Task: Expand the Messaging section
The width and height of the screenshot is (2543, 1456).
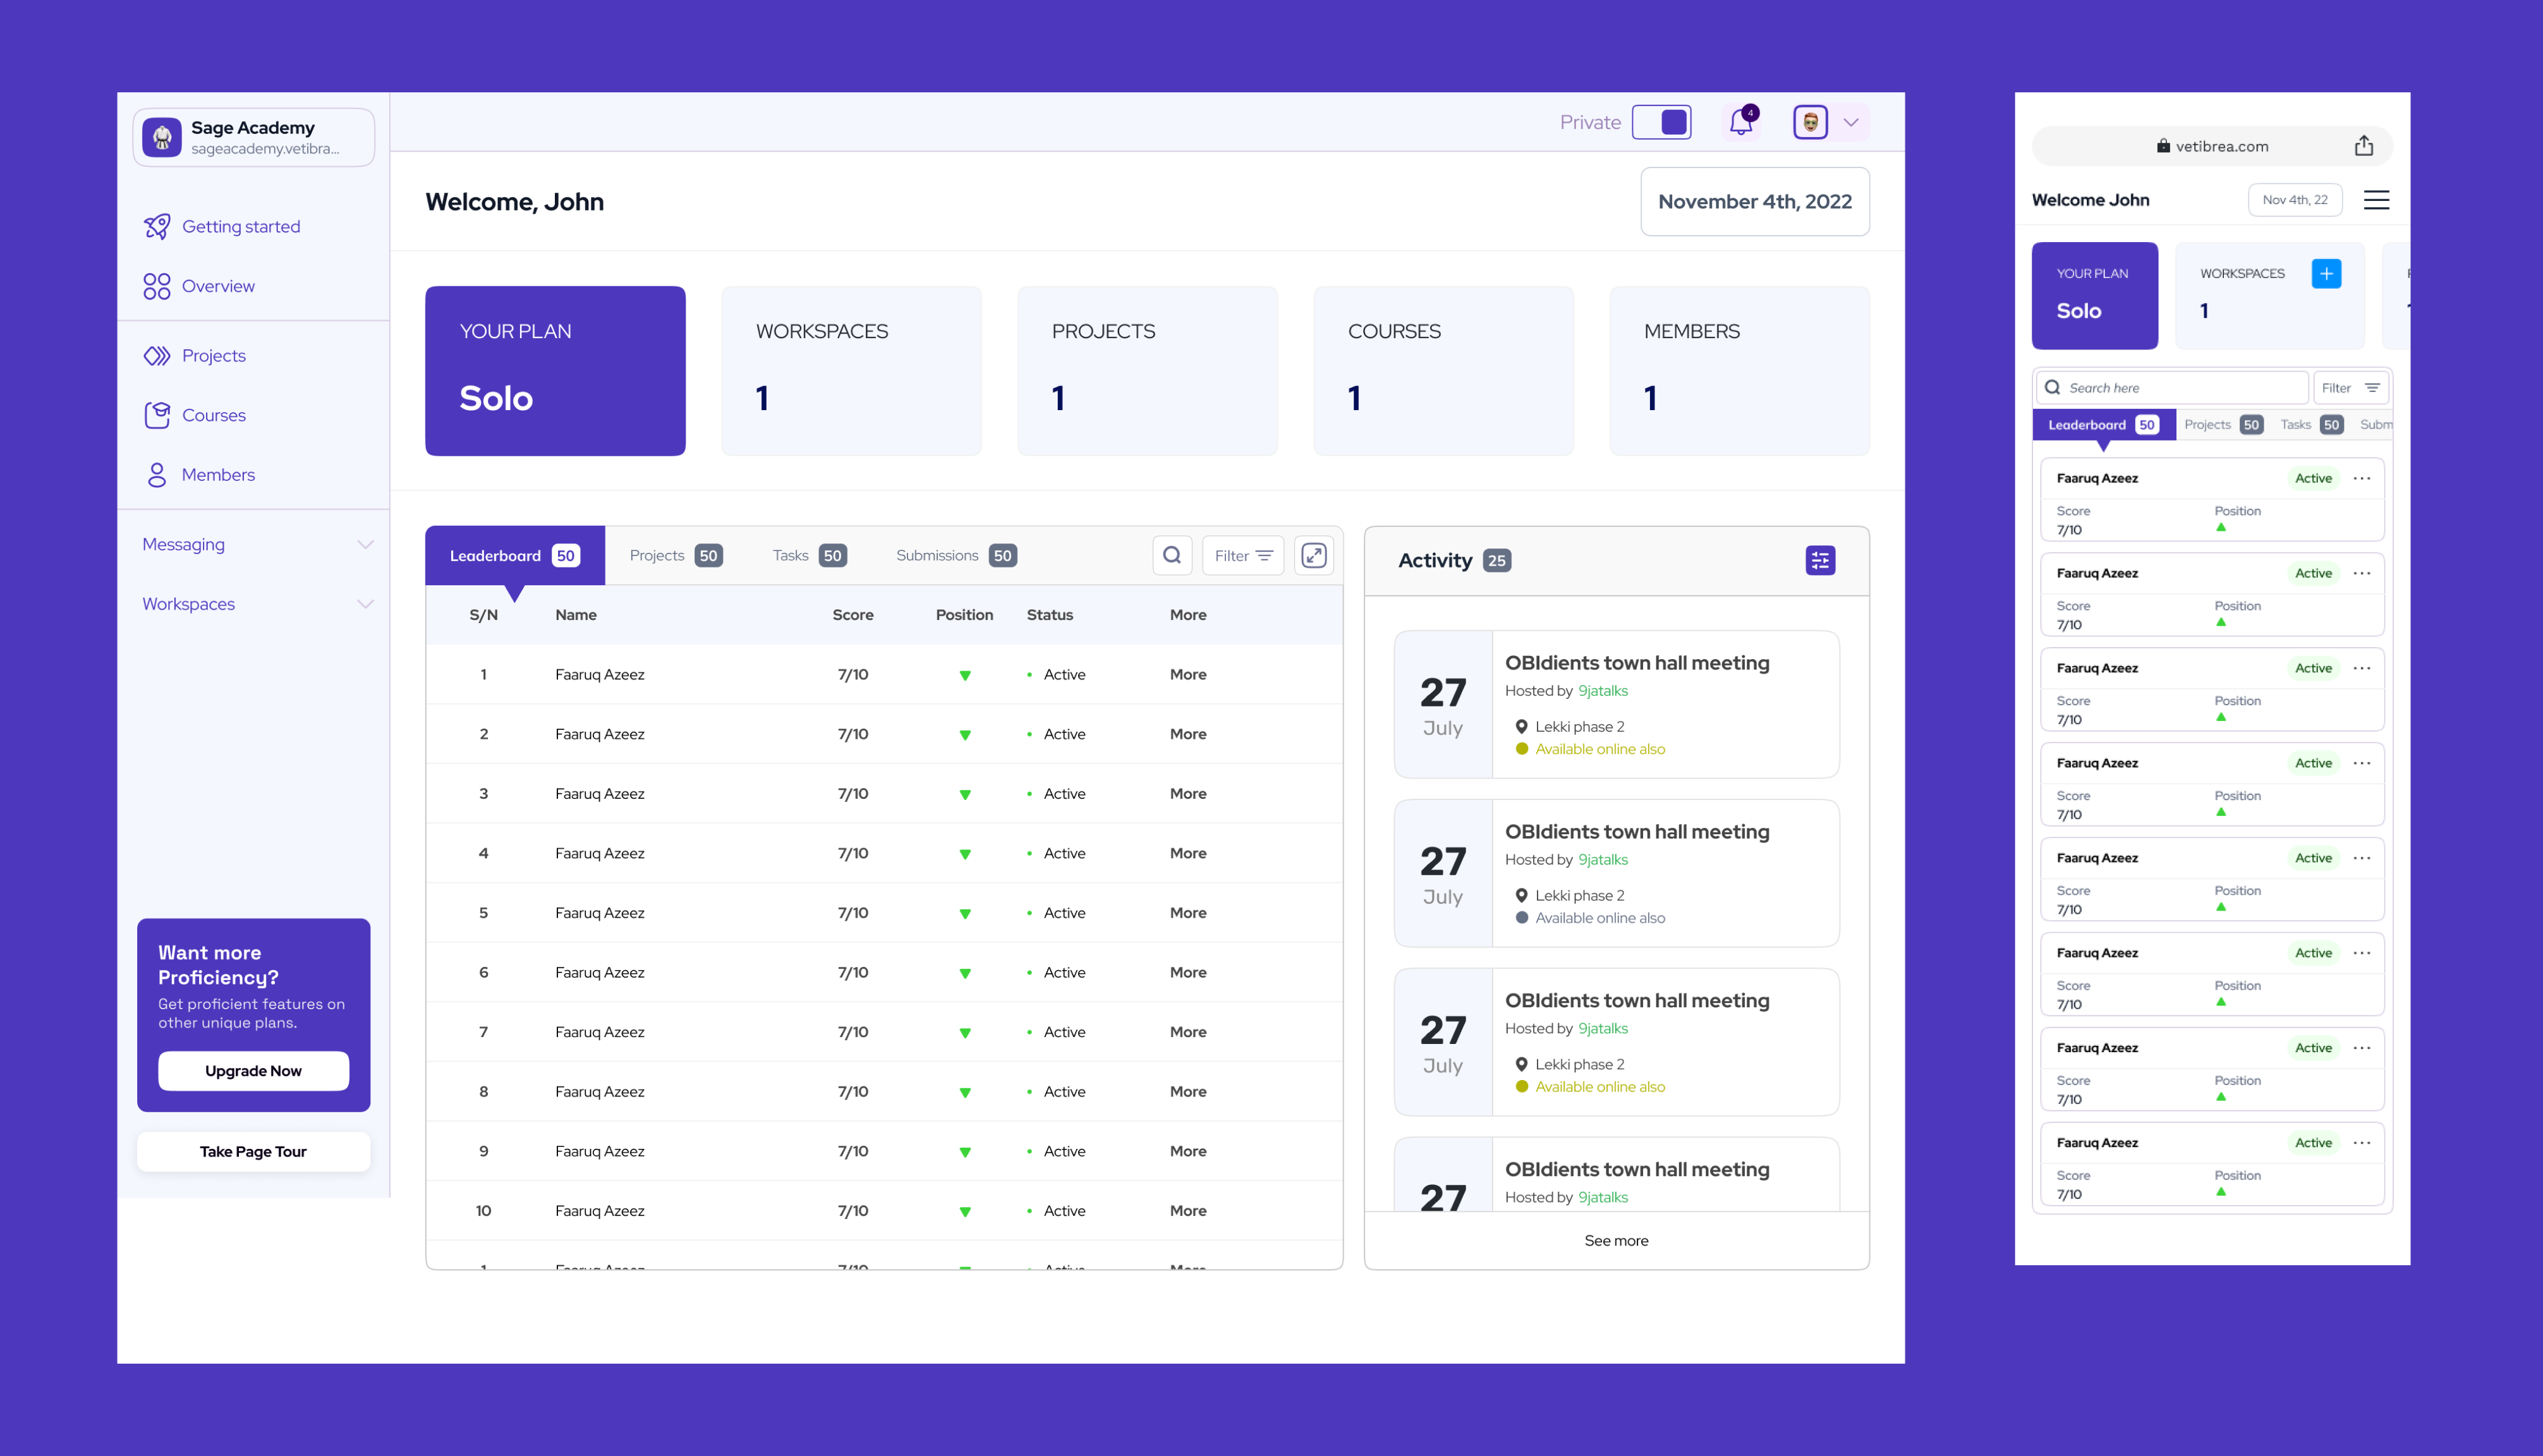Action: (257, 545)
